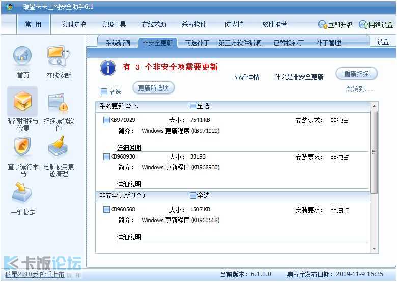Switch to the 已替换补丁 tab

[289, 43]
